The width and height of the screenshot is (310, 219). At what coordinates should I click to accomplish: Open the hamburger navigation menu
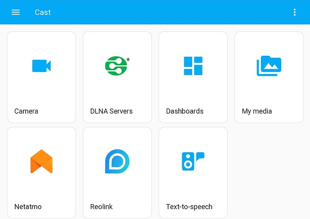point(16,12)
